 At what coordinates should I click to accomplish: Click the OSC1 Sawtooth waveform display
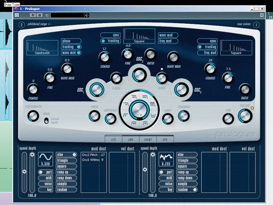tap(42, 47)
